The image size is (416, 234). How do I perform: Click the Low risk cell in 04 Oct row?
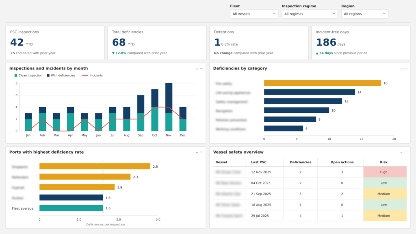pos(385,183)
